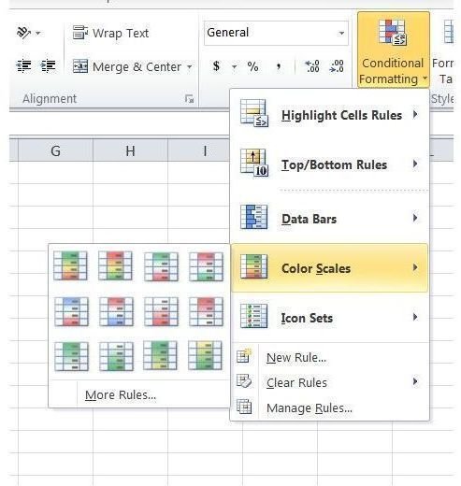Open the Alignment dialog launcher
The width and height of the screenshot is (461, 486).
click(189, 99)
